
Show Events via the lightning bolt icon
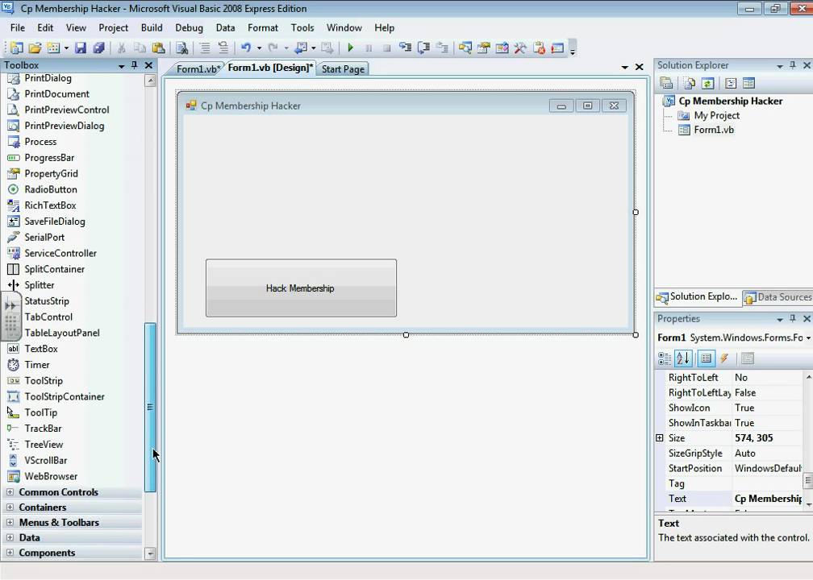pos(724,358)
